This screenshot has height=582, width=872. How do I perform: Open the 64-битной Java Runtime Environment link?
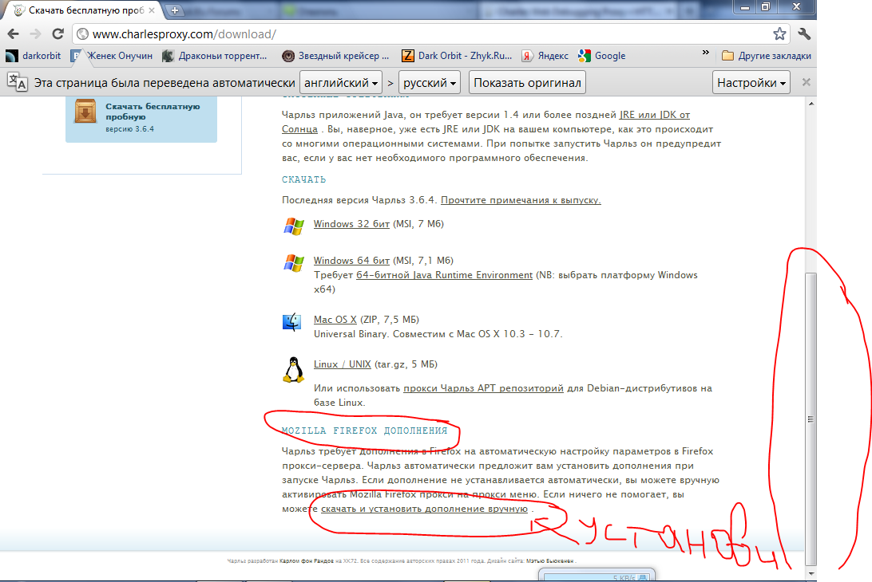point(444,275)
